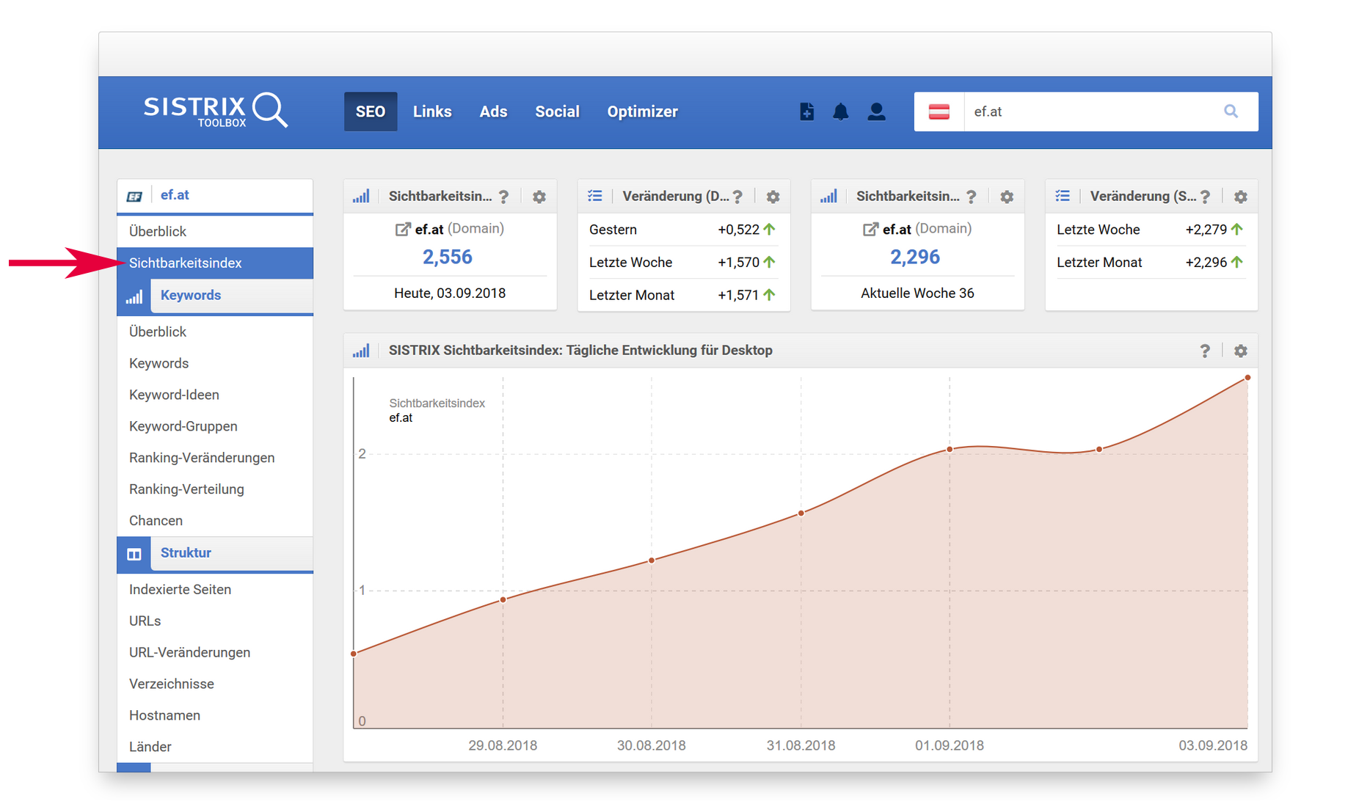This screenshot has height=804, width=1370.
Task: Open the user account profile icon
Action: [876, 112]
